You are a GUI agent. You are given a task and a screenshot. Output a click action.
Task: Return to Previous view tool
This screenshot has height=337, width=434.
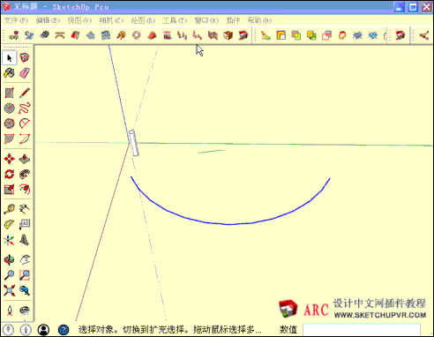coord(25,290)
